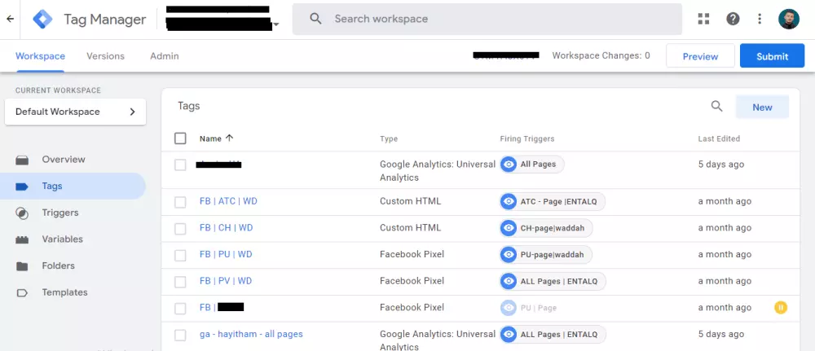This screenshot has height=351, width=815.
Task: Click the Tag Manager logo
Action: (x=42, y=19)
